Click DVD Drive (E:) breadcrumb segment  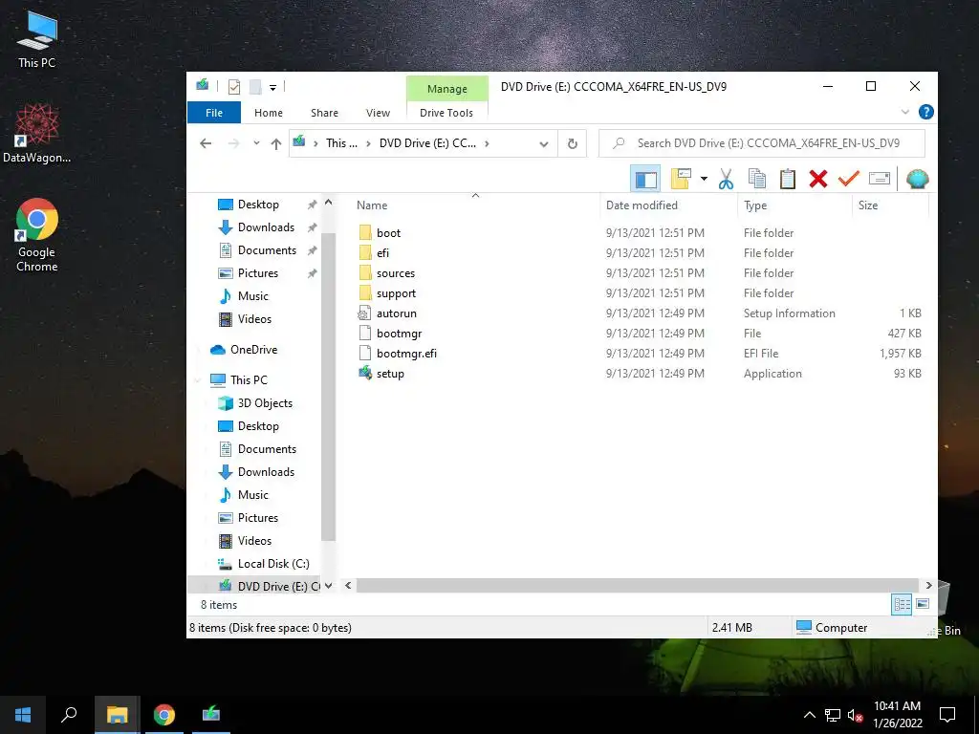point(427,143)
